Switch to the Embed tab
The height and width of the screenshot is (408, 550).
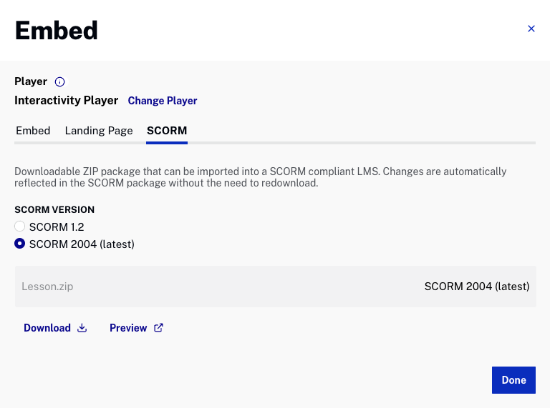click(32, 131)
